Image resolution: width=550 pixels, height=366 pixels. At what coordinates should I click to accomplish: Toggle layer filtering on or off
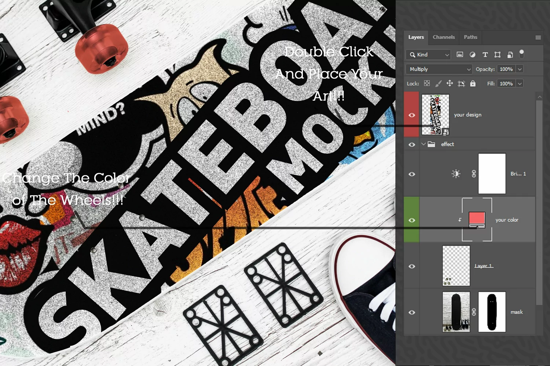521,54
